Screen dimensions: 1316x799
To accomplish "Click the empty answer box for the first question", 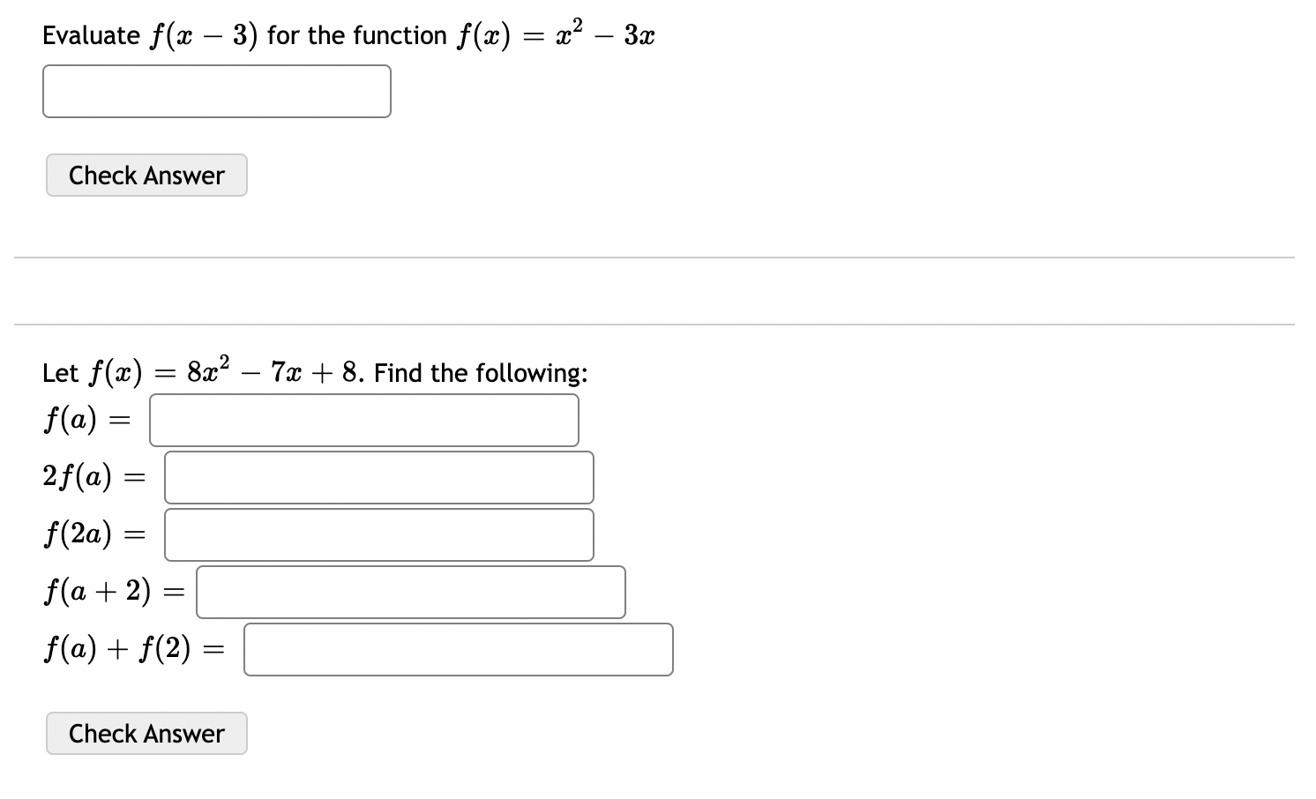I will pyautogui.click(x=216, y=91).
